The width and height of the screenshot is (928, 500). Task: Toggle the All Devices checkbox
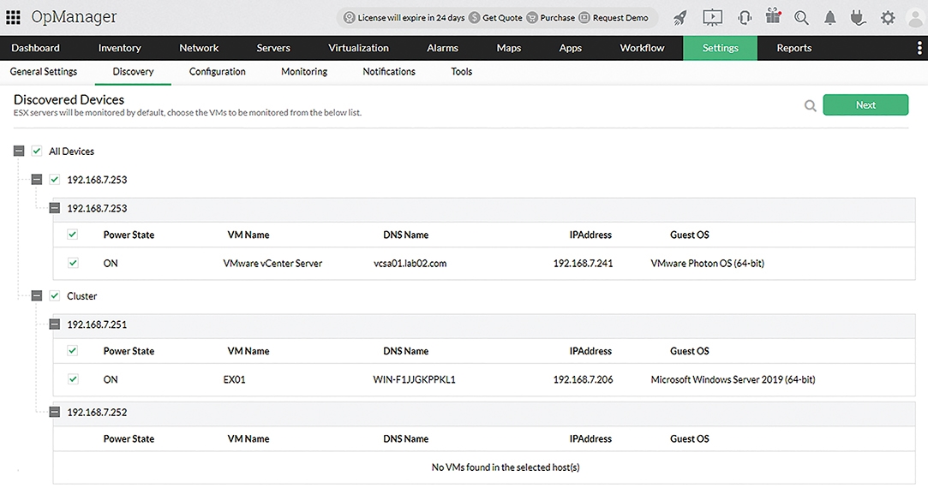pyautogui.click(x=37, y=151)
